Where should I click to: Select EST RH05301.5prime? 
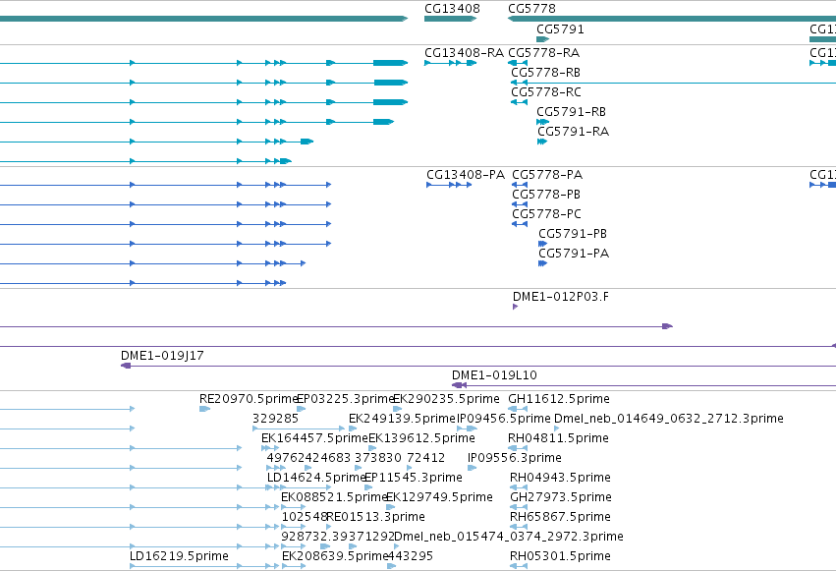point(519,566)
